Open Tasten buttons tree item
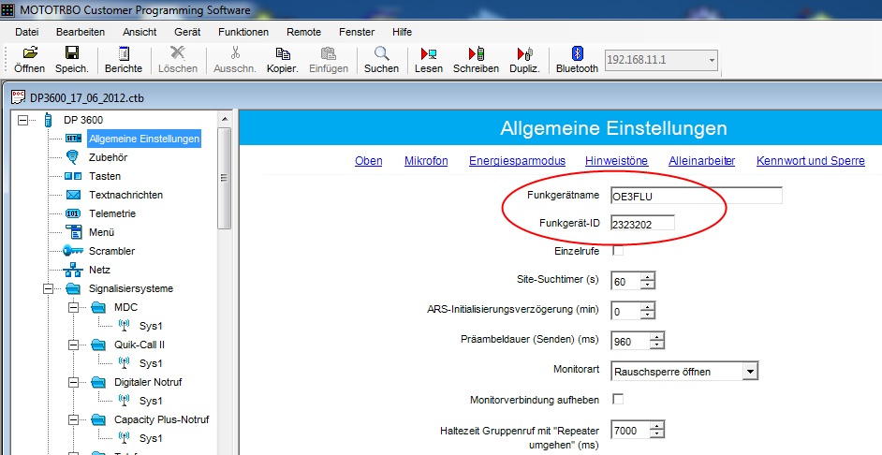Screen dimensions: 882x455 (x=105, y=176)
